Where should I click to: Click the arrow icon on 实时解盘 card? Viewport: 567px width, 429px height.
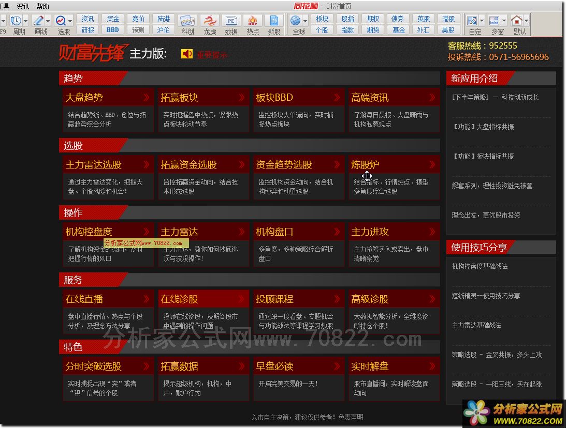(432, 366)
